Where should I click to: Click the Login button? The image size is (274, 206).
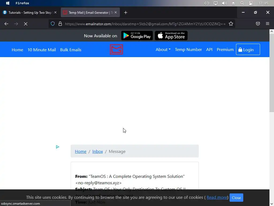click(248, 49)
